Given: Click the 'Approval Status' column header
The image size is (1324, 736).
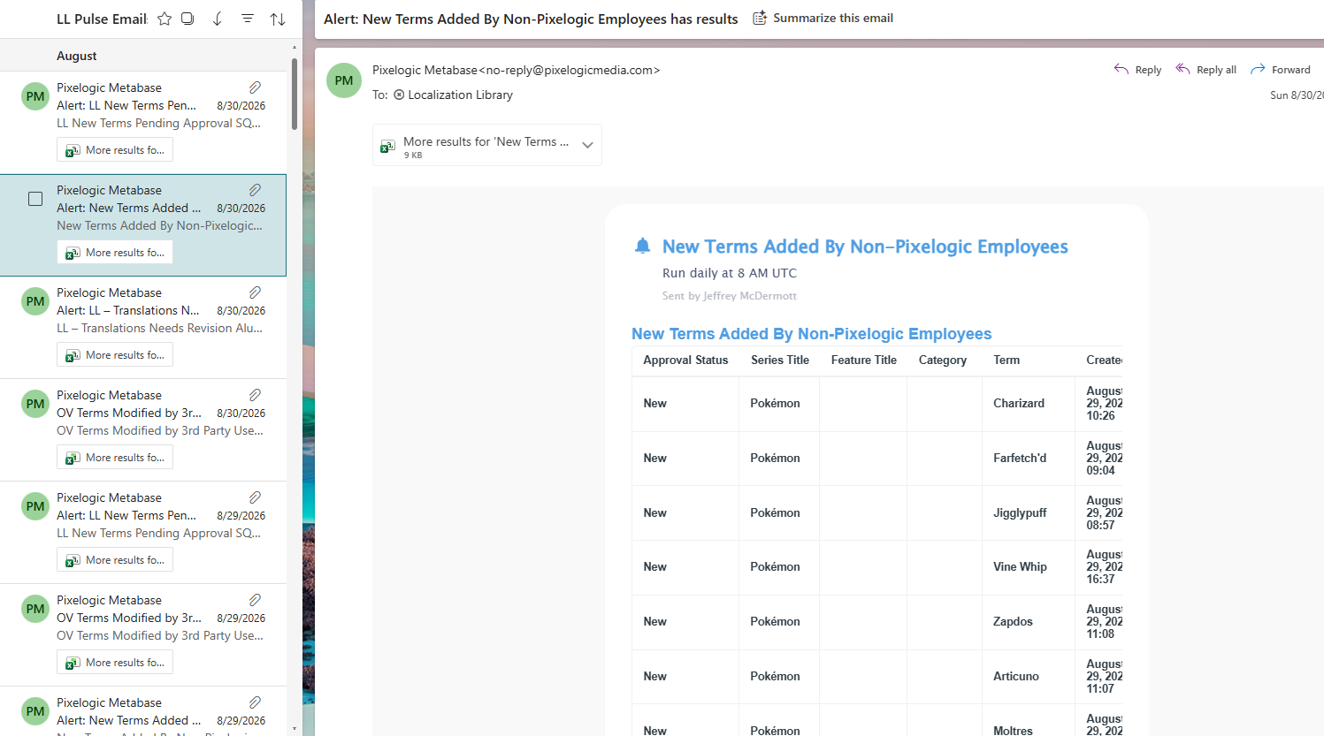Looking at the screenshot, I should tap(685, 360).
